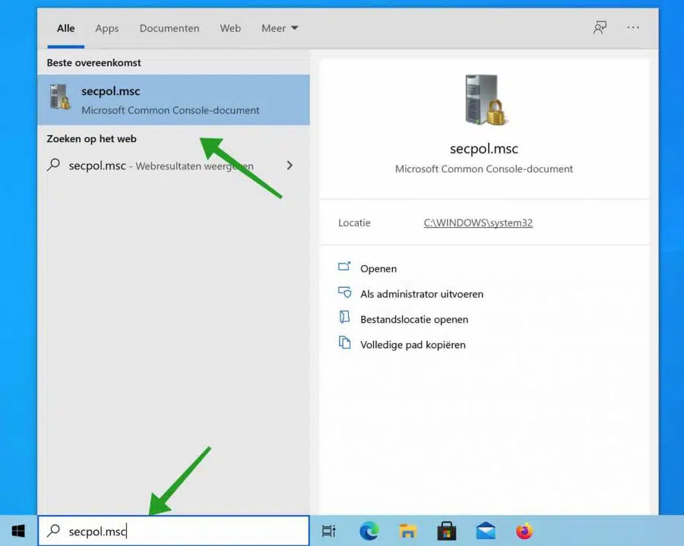
Task: Switch to the Web tab
Action: click(x=230, y=28)
